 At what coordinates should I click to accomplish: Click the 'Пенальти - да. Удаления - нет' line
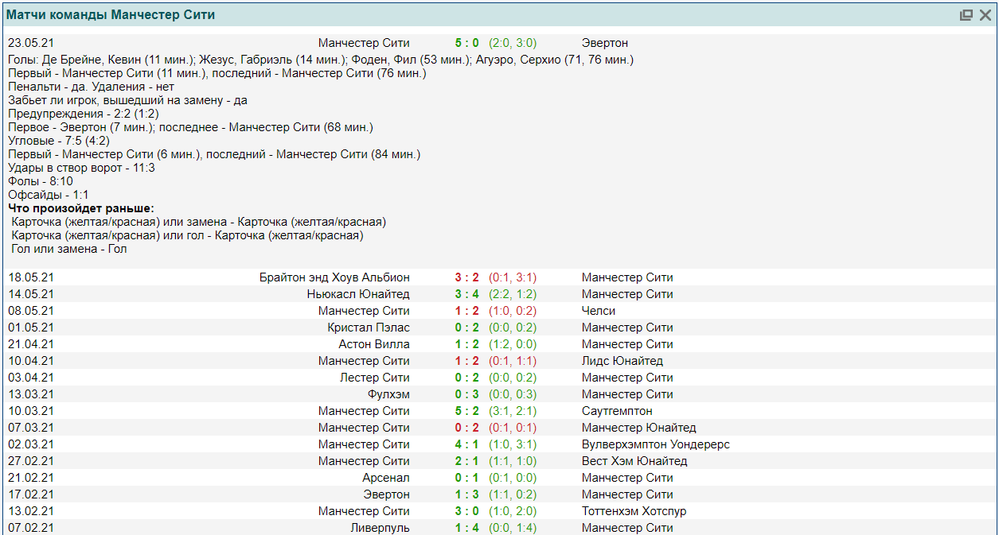[91, 87]
